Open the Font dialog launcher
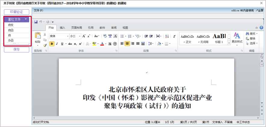This screenshot has width=266, height=127. pos(116,51)
